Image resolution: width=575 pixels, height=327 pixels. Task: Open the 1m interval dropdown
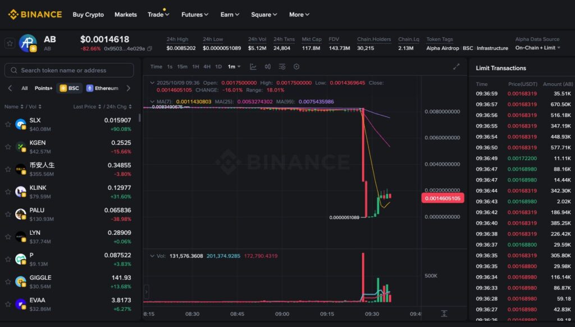pos(233,67)
